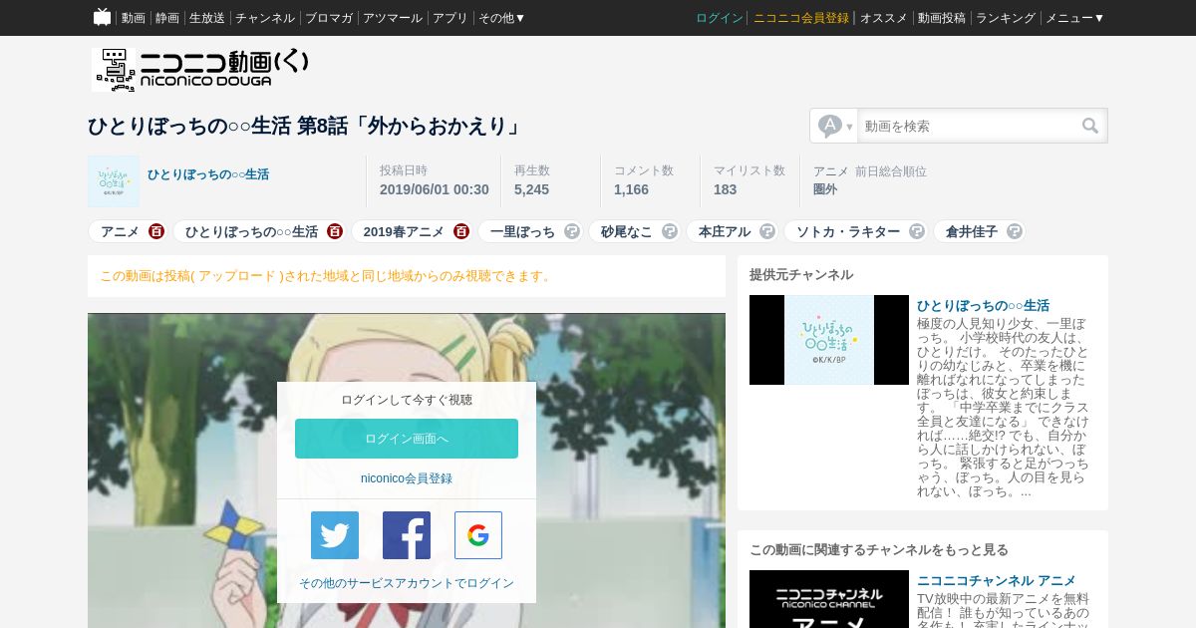Click the ログイン画面へ button

point(407,439)
